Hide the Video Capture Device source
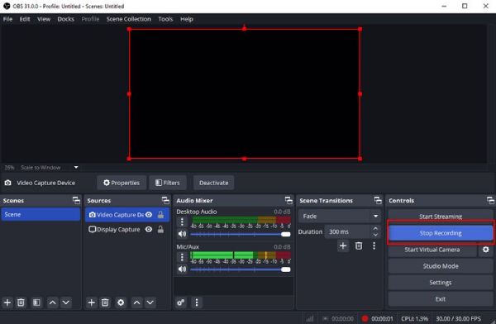The height and width of the screenshot is (324, 496). [x=149, y=215]
